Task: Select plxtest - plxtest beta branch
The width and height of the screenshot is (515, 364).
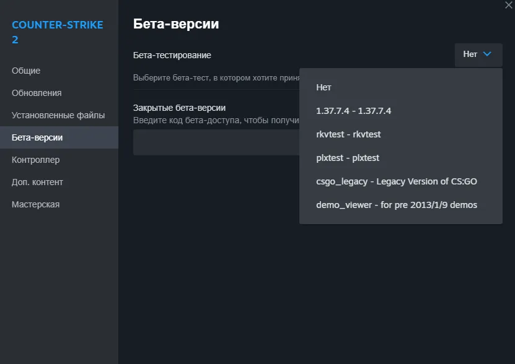Action: (401, 158)
